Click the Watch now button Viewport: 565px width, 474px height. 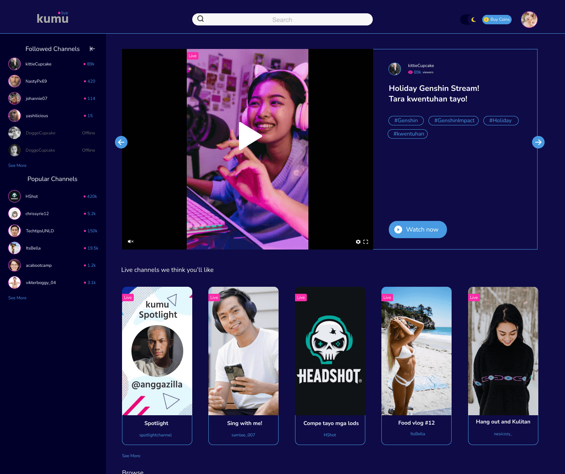point(417,230)
